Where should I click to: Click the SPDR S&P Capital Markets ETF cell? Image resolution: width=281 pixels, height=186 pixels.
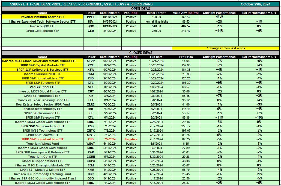[x=42, y=66]
